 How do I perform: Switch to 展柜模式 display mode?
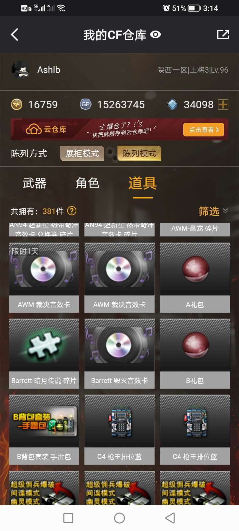click(82, 153)
